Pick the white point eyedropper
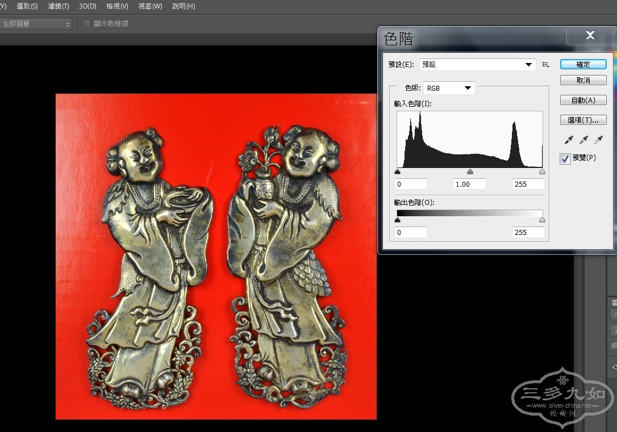The height and width of the screenshot is (432, 617). point(598,140)
